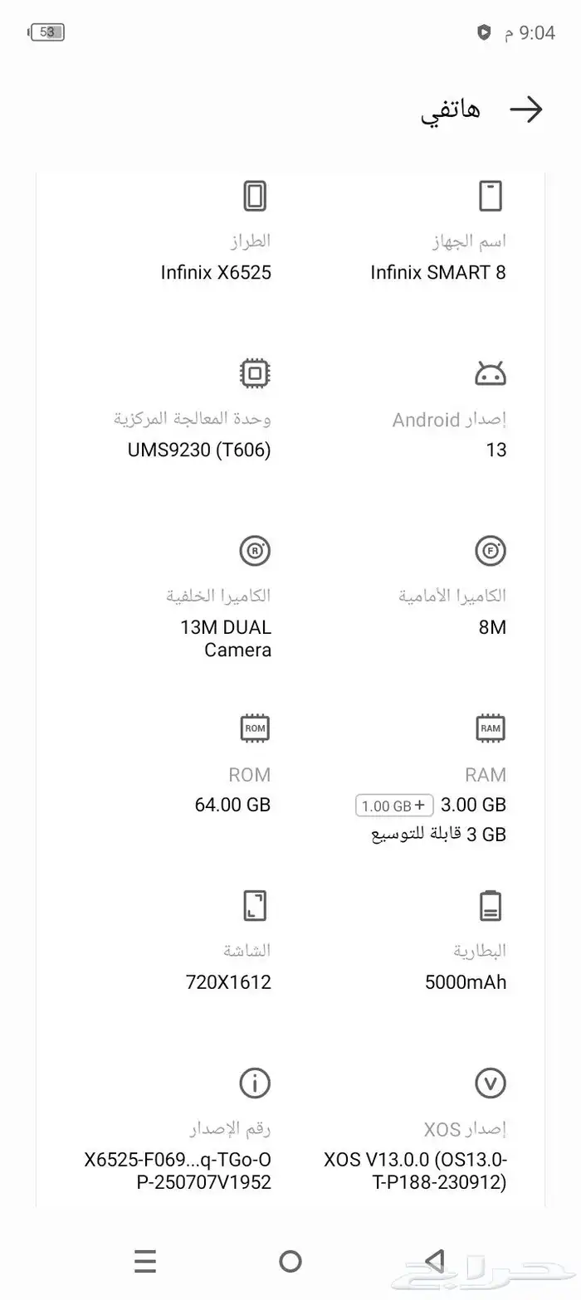
Task: Tap the Android version robot icon
Action: pos(491,374)
